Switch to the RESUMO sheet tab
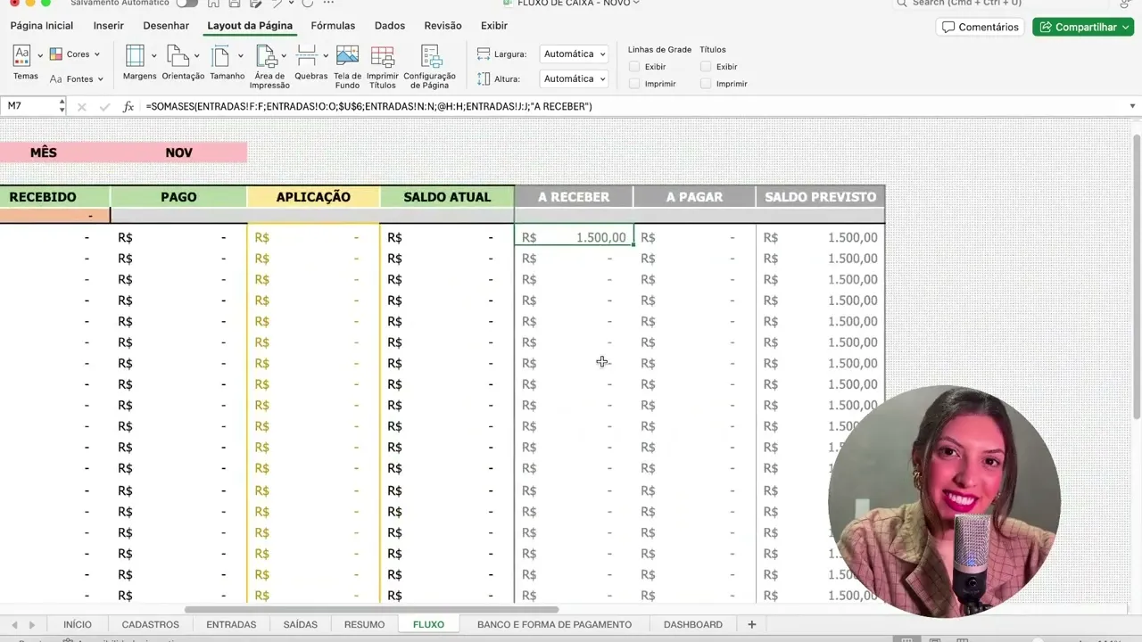 tap(364, 624)
